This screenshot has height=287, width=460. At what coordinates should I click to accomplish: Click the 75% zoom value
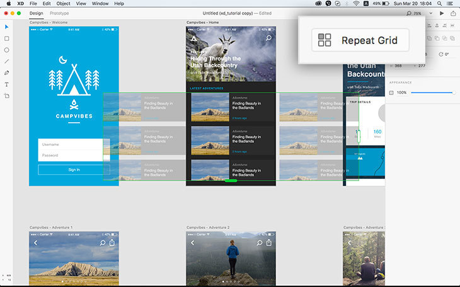point(417,13)
